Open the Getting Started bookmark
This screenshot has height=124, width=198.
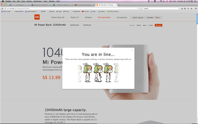pos(18,12)
